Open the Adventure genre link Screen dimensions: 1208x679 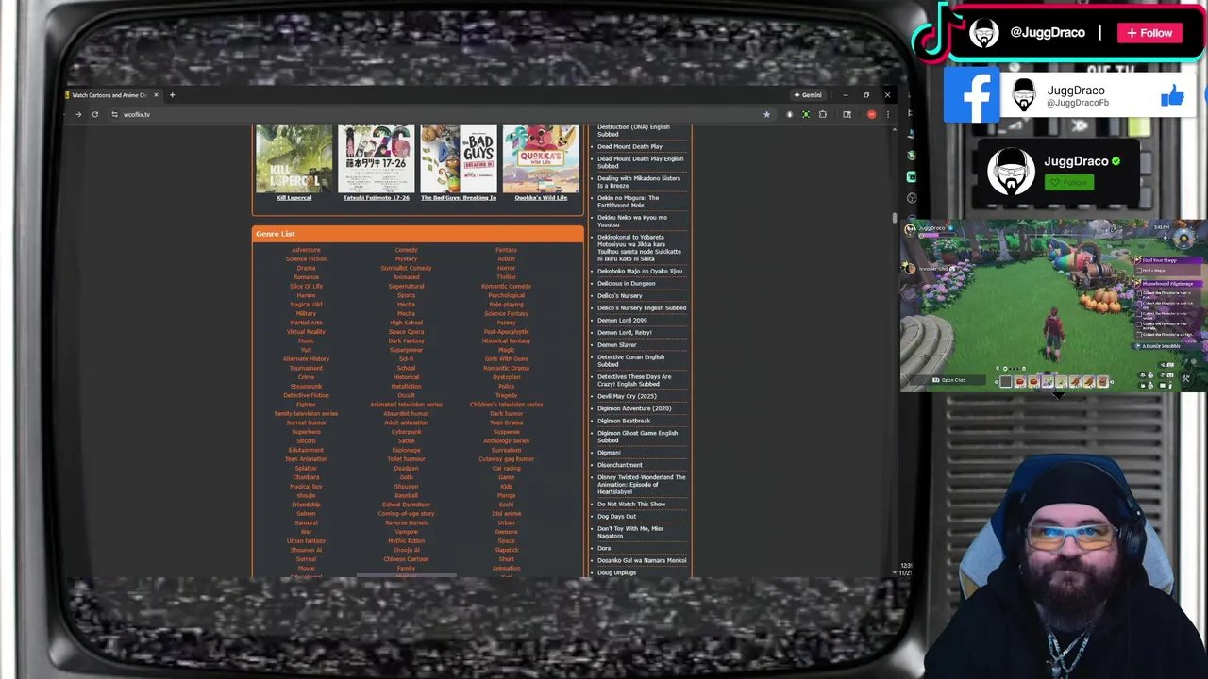click(306, 250)
